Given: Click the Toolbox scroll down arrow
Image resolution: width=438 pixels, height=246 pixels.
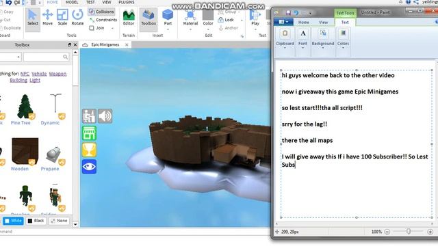Looking at the screenshot, I should coord(75,224).
